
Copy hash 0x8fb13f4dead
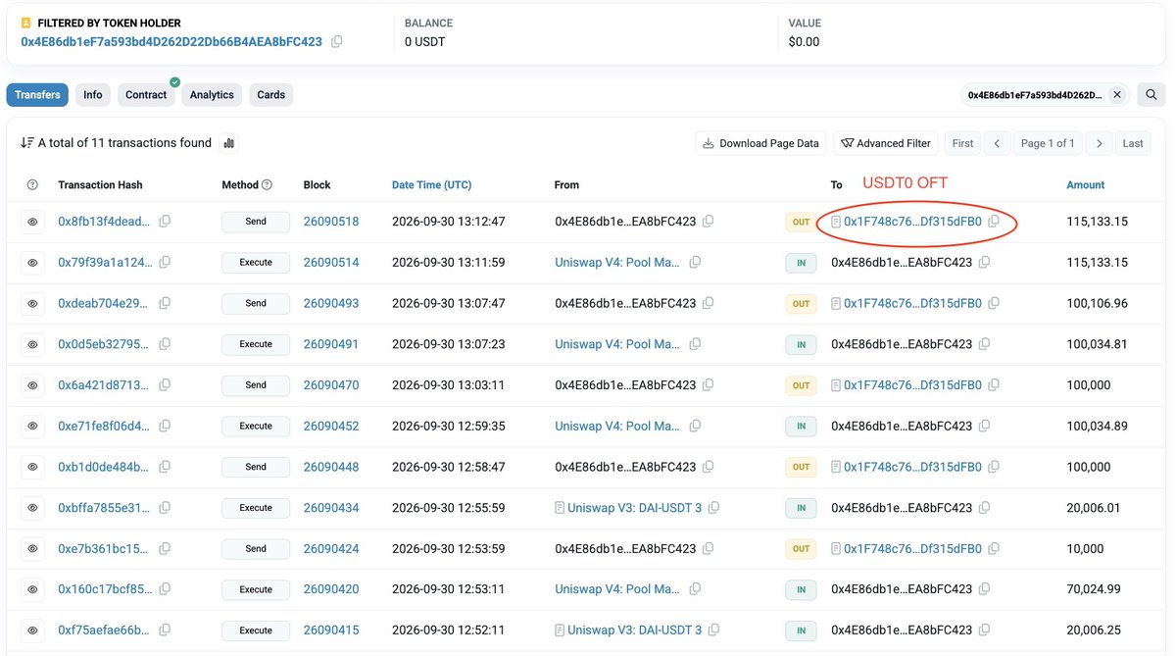(165, 222)
